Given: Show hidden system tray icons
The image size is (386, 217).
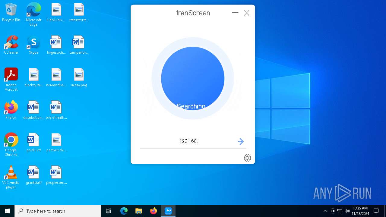Looking at the screenshot, I should click(x=325, y=211).
